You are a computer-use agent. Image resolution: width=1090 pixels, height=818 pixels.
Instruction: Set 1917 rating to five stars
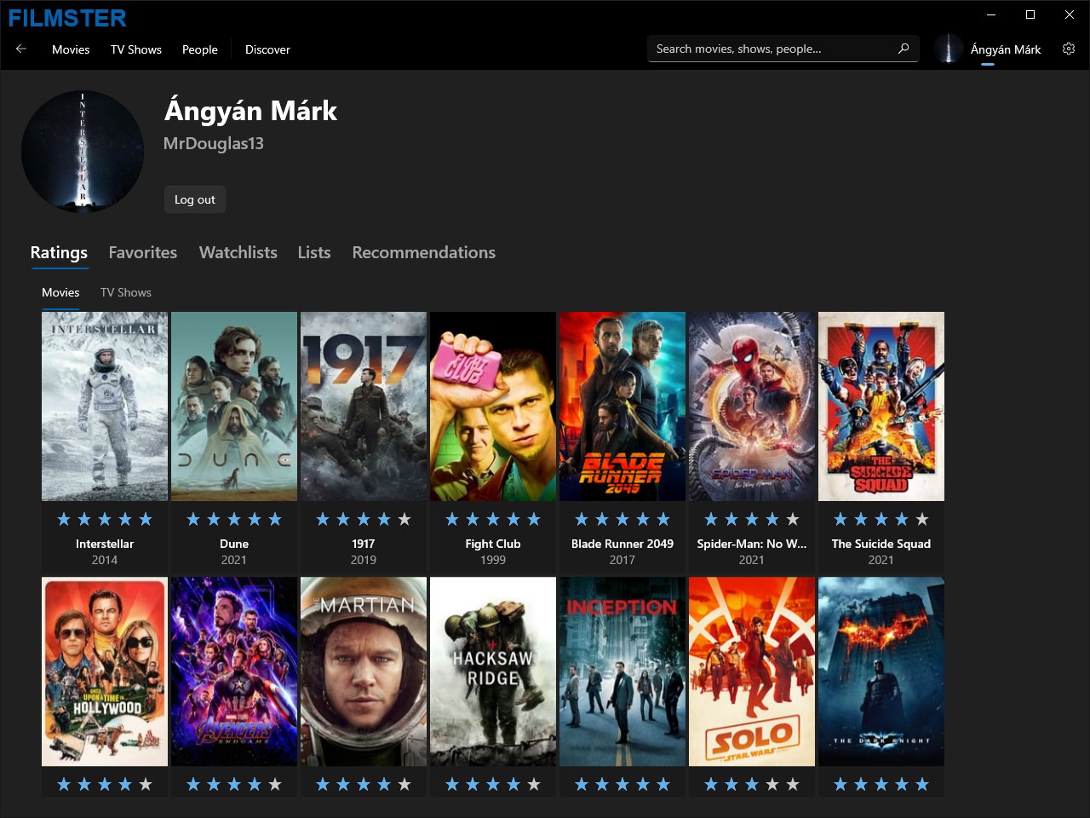pyautogui.click(x=404, y=519)
